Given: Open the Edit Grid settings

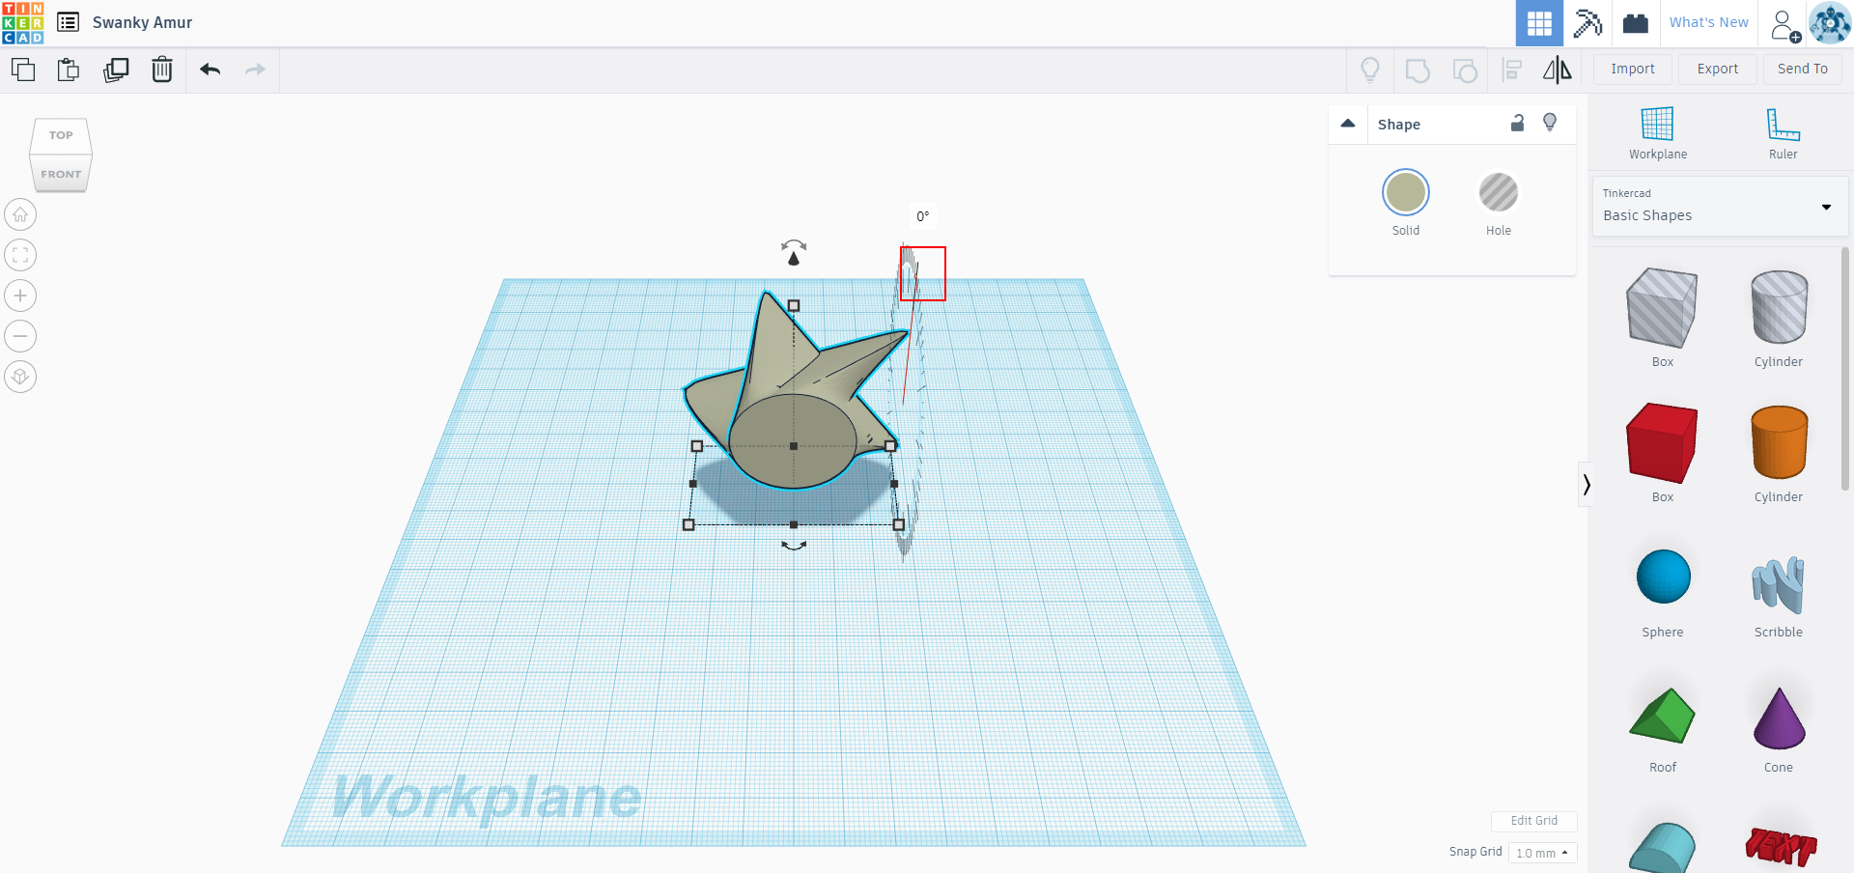Looking at the screenshot, I should (x=1534, y=821).
